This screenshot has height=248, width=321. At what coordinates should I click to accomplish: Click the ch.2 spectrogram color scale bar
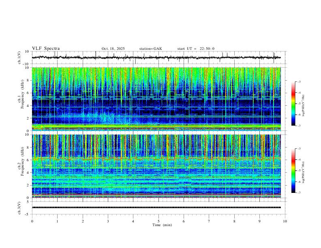pos(293,171)
